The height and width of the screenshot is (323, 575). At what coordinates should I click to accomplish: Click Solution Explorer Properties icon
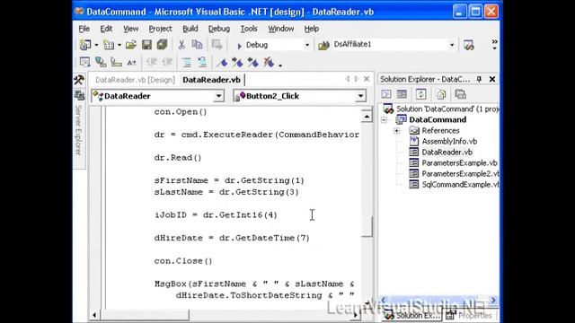pyautogui.click(x=460, y=94)
